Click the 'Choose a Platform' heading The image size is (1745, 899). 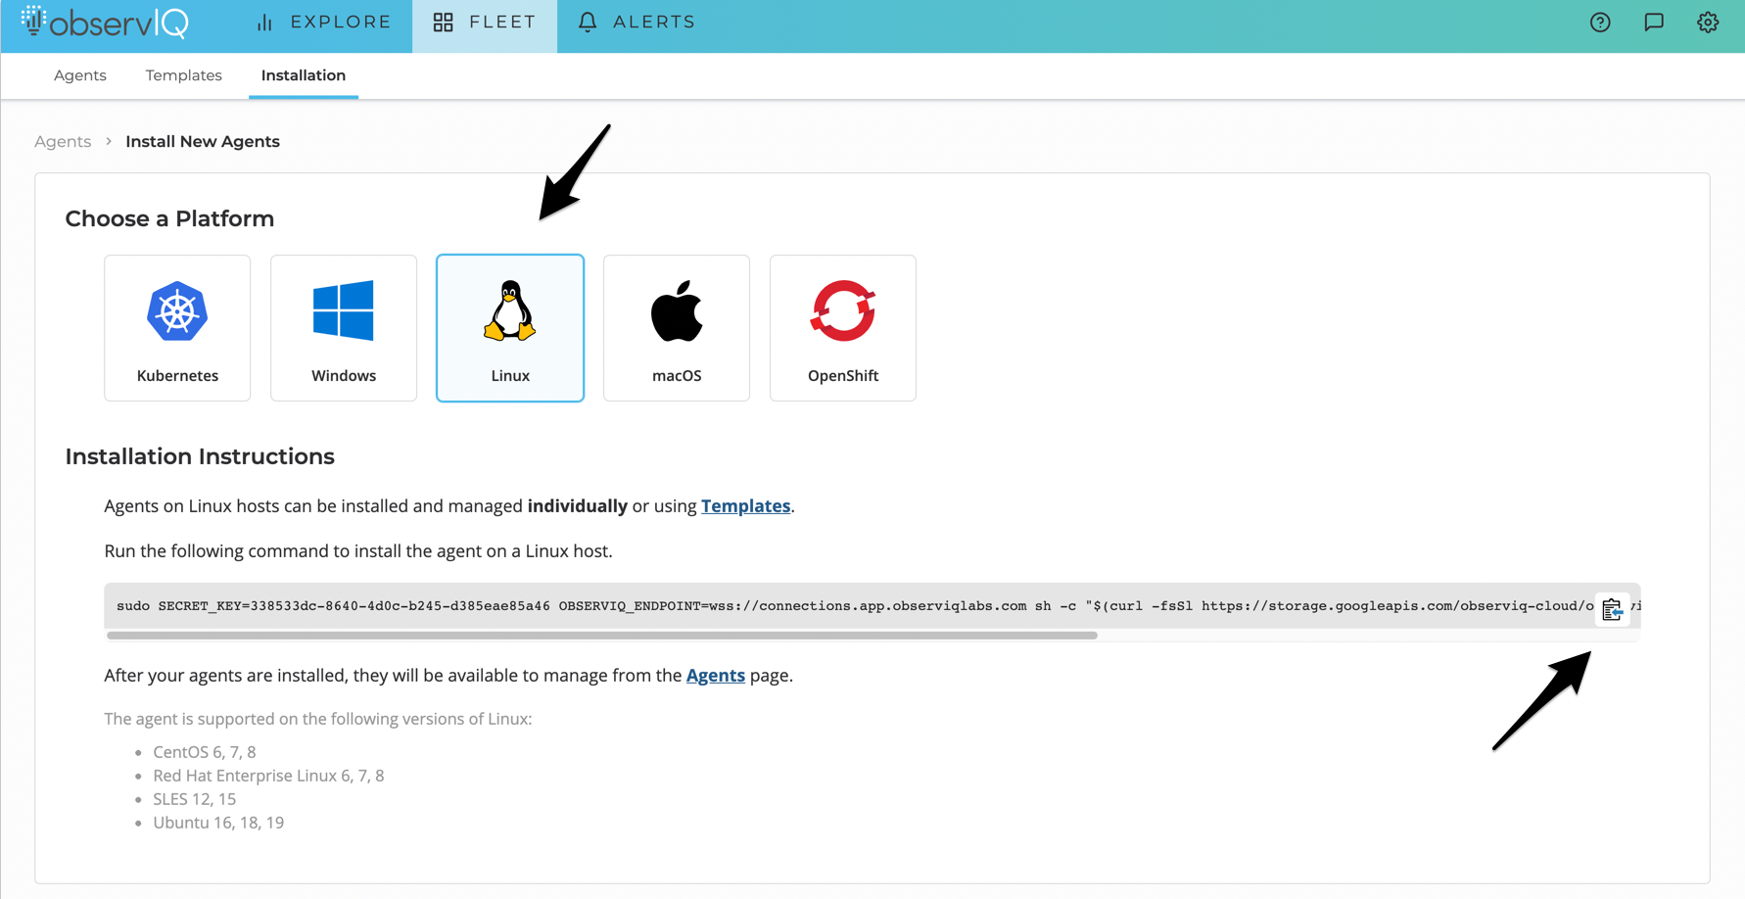pos(169,218)
